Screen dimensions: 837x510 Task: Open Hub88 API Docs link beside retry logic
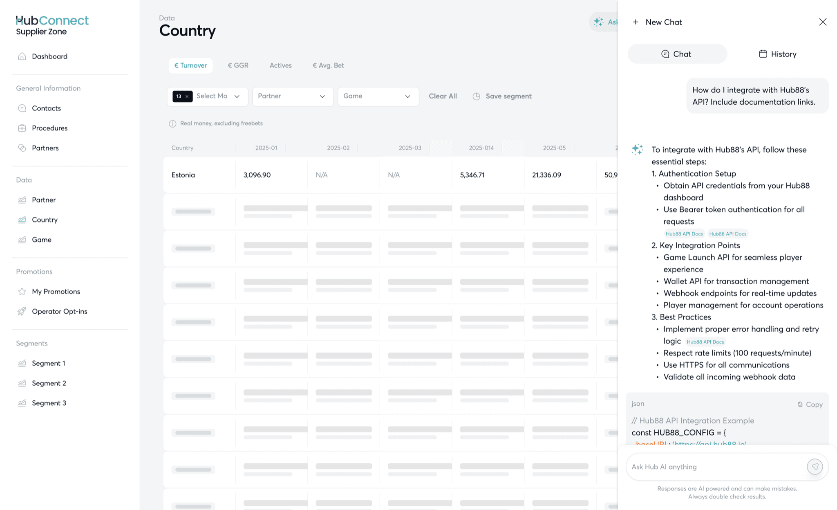(705, 342)
